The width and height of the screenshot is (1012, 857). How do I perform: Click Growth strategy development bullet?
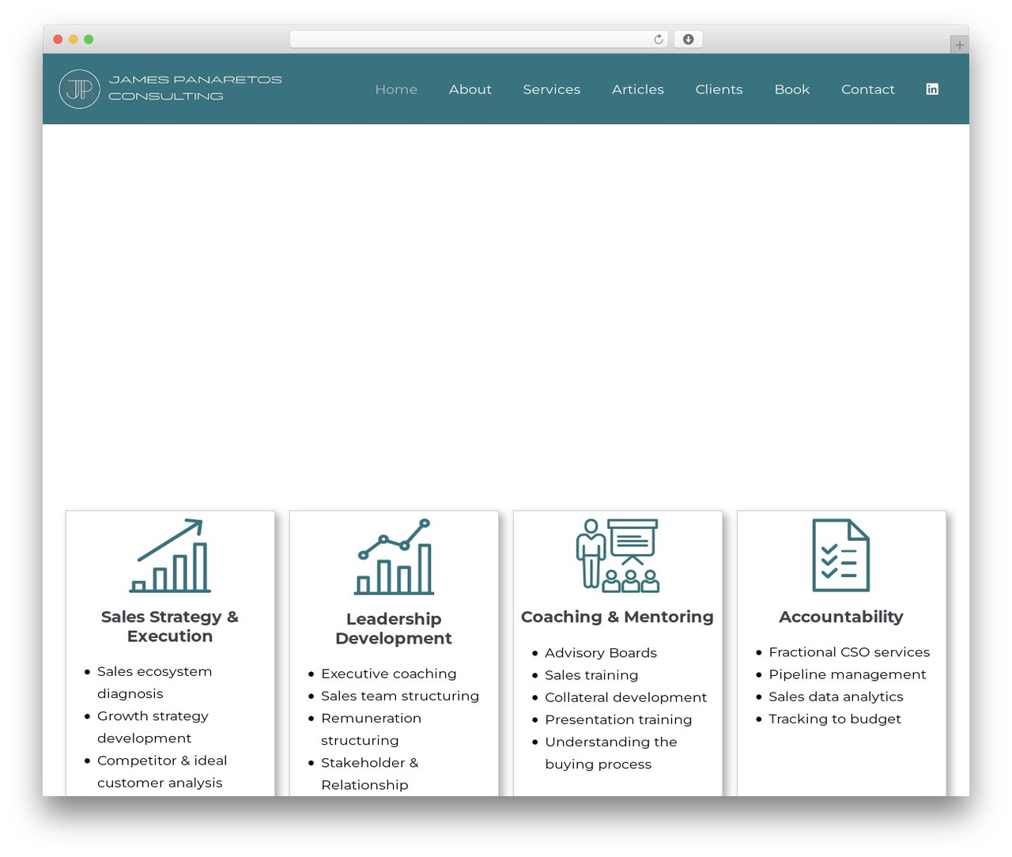tap(153, 727)
